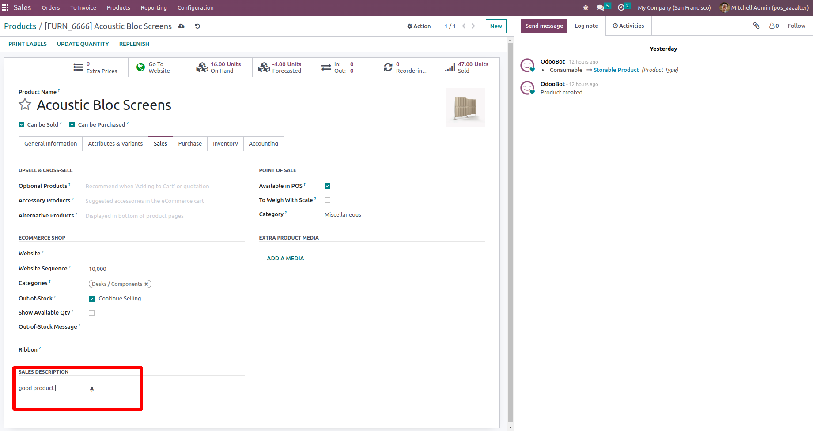Open Mitchell Admin user avatar menu
Viewport: 813px width, 431px height.
coord(764,7)
